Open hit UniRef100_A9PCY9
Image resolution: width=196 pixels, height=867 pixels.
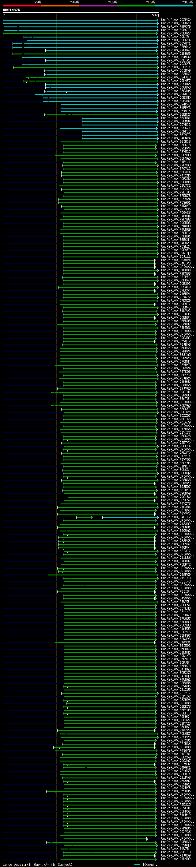tap(175, 26)
